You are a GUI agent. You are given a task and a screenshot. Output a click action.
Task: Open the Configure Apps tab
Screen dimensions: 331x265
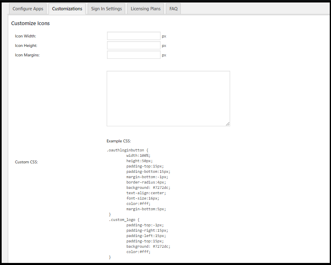pyautogui.click(x=28, y=9)
